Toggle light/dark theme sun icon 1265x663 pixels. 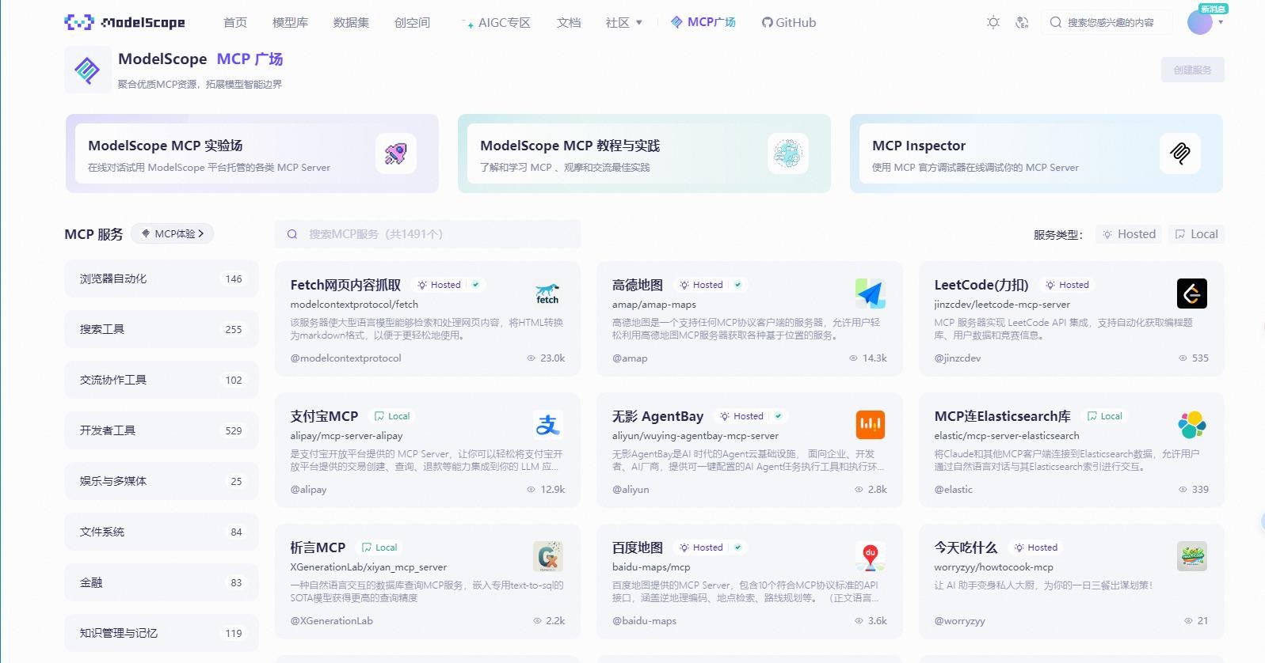993,22
